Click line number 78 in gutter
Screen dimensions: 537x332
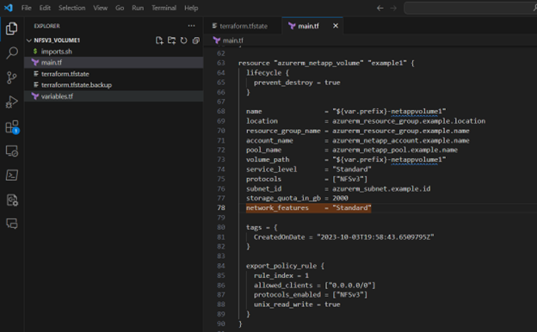[x=221, y=208]
